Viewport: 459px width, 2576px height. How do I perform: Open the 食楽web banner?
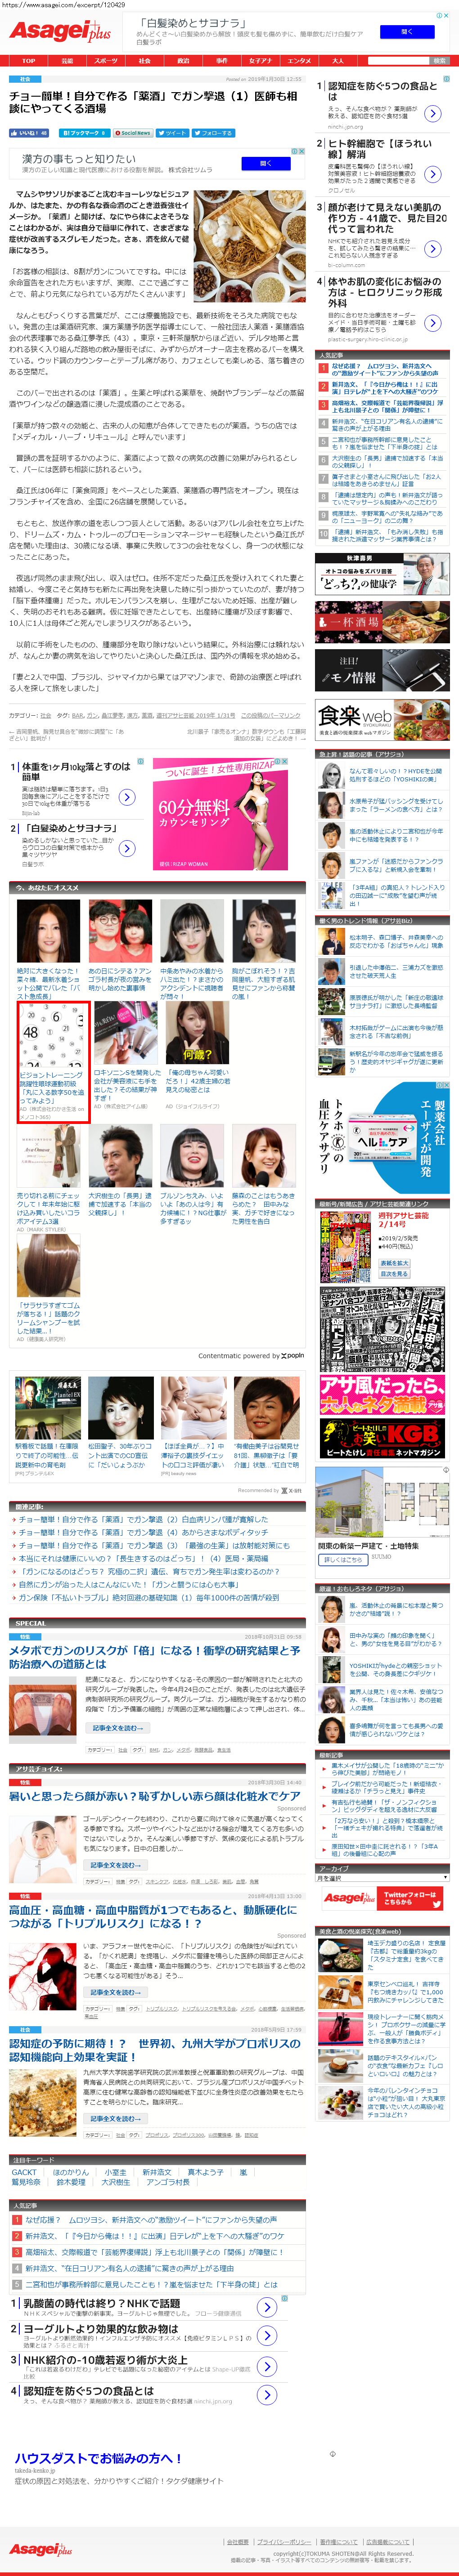(382, 720)
